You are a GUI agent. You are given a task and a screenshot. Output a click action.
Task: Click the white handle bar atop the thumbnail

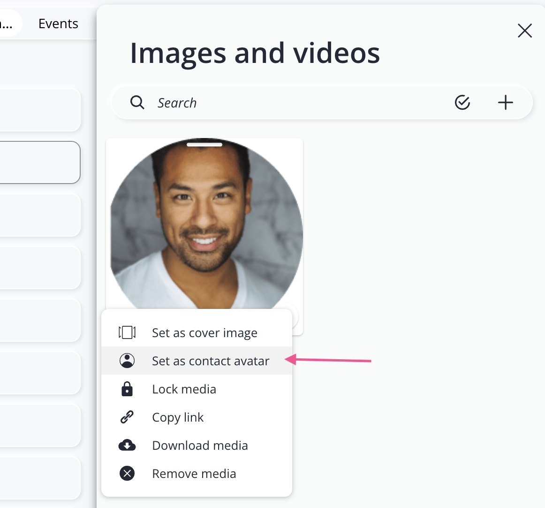[204, 145]
